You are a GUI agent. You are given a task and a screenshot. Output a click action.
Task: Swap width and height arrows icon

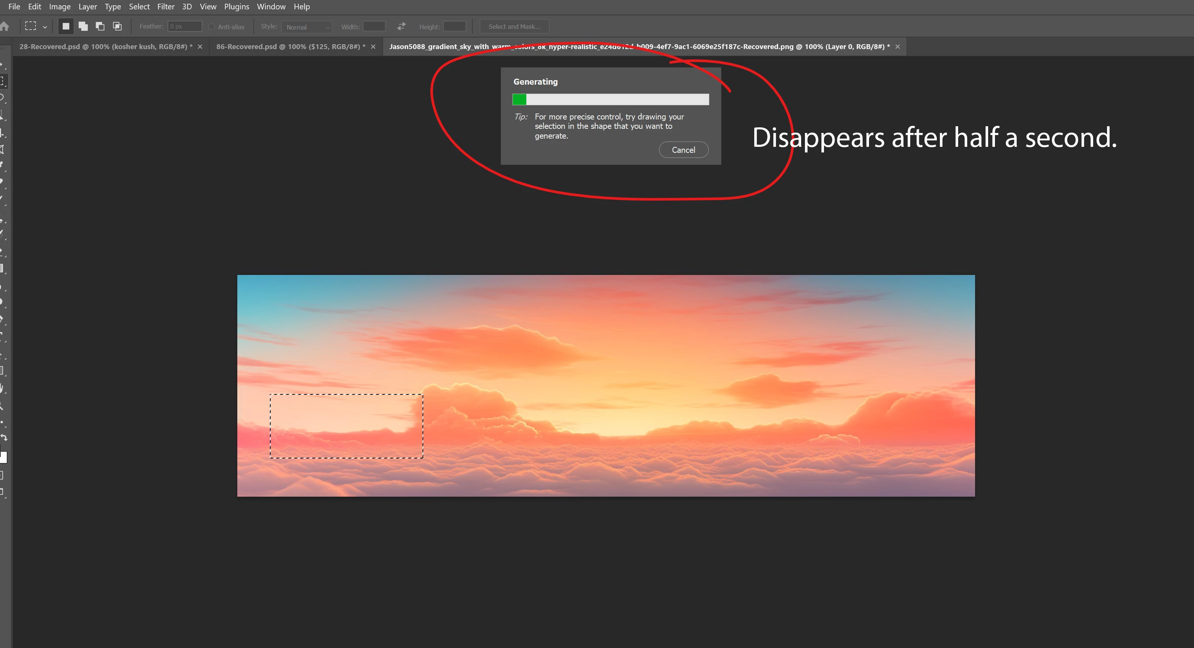click(x=401, y=26)
